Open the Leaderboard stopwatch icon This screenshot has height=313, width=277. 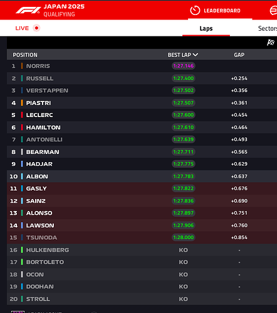pos(195,11)
